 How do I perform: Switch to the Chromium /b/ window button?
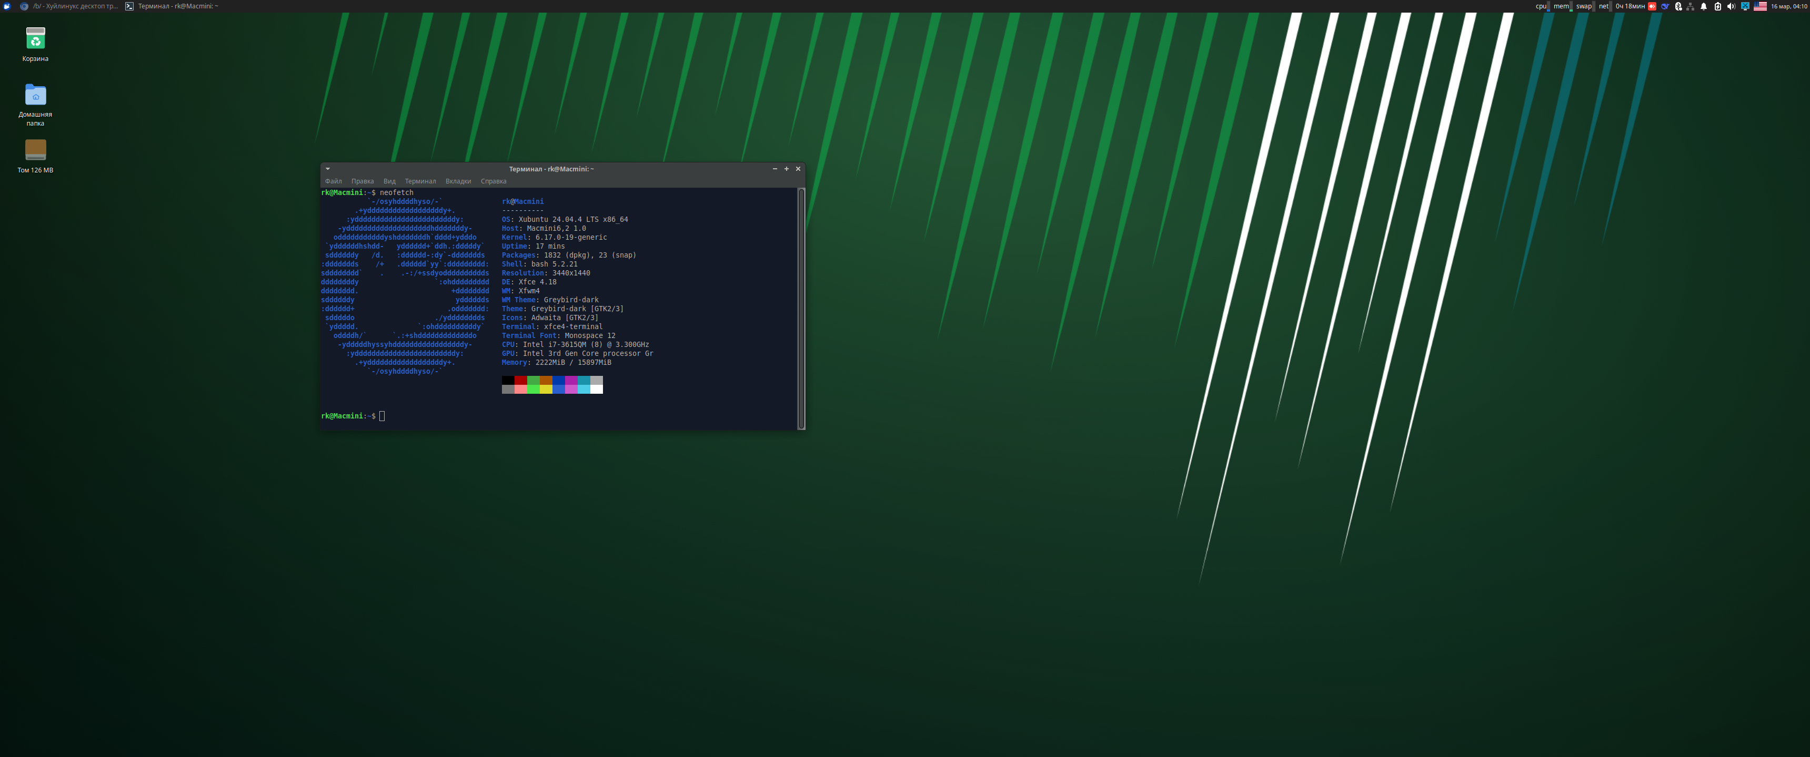pos(71,6)
